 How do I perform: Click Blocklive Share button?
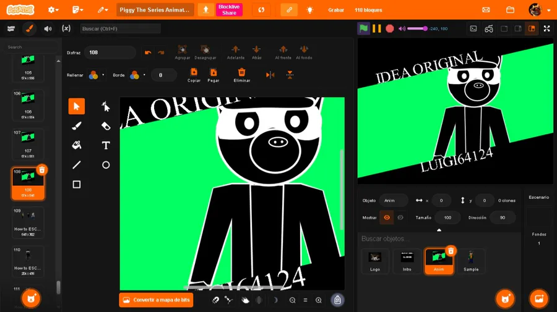tap(229, 10)
